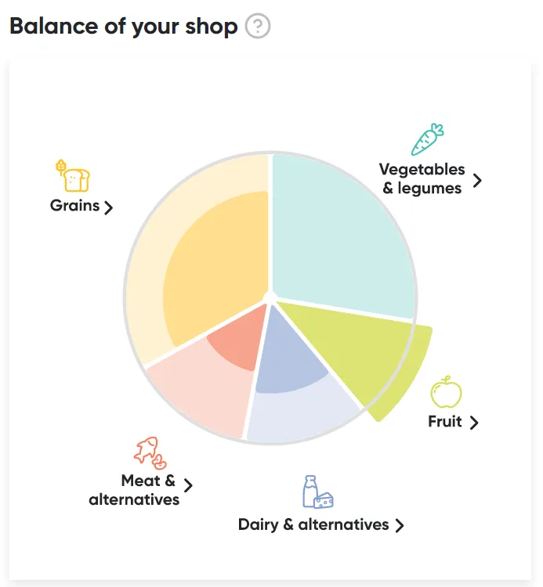Expand the Dairy & alternatives chevron
Screen dimensions: 543x587
[x=400, y=526]
